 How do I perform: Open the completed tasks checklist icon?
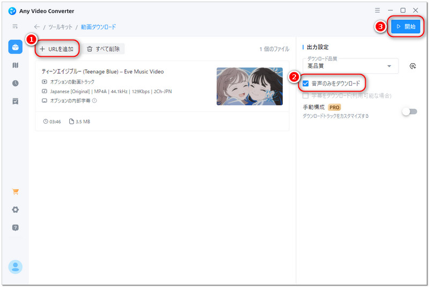point(16,101)
